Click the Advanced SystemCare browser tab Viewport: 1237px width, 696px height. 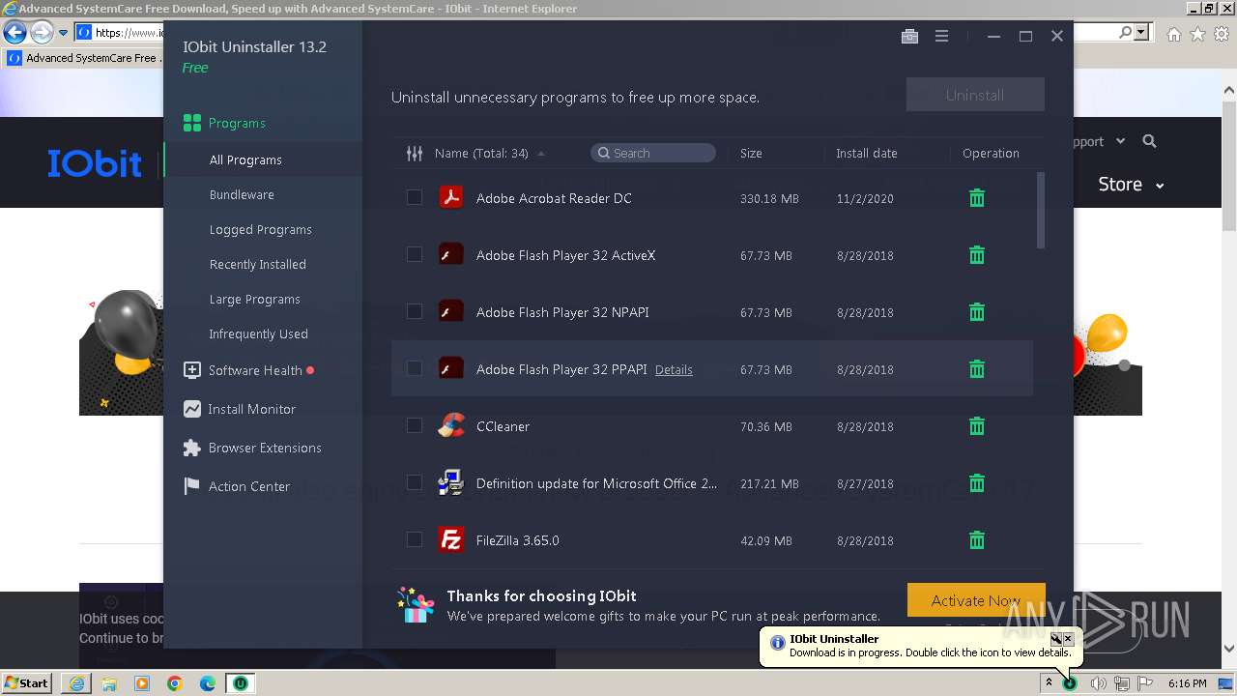click(84, 58)
